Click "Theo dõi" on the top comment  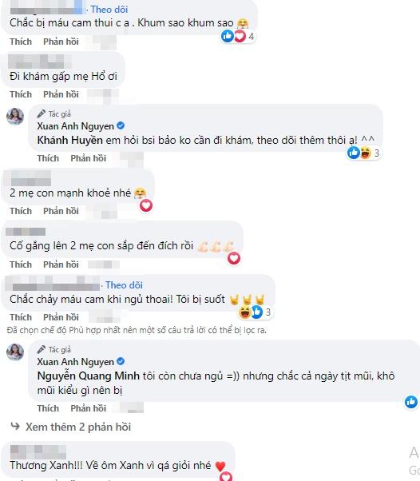(x=109, y=10)
